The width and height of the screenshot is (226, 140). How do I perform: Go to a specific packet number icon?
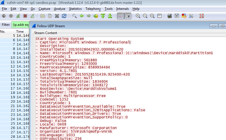tap(96, 16)
